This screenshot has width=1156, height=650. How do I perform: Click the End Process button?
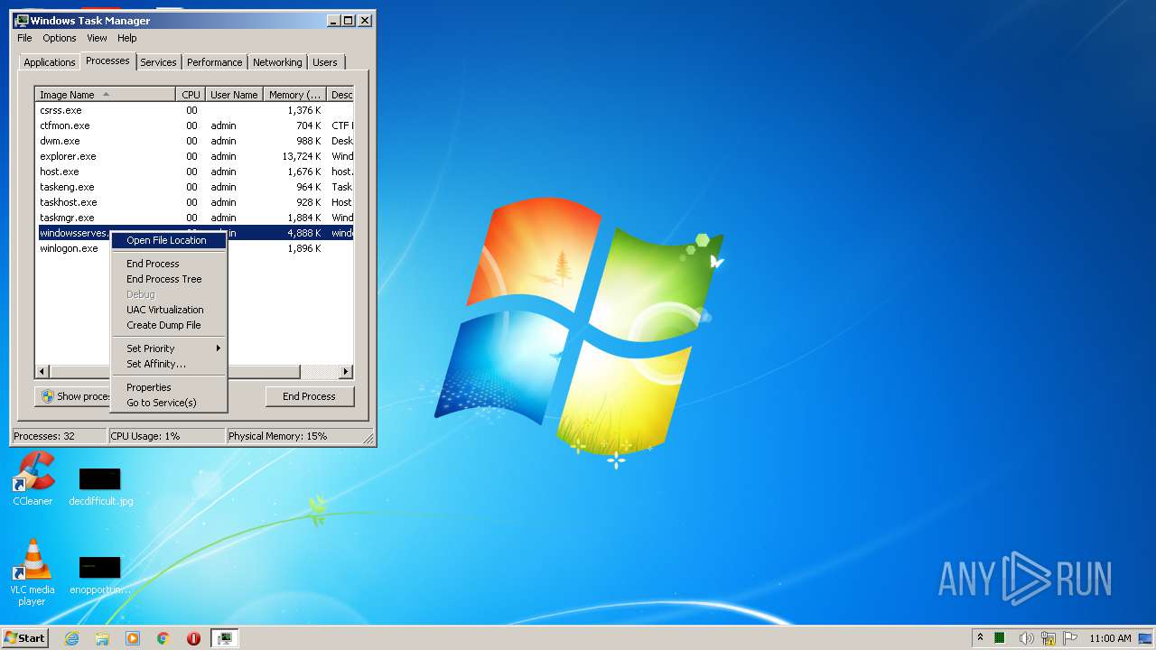click(310, 396)
